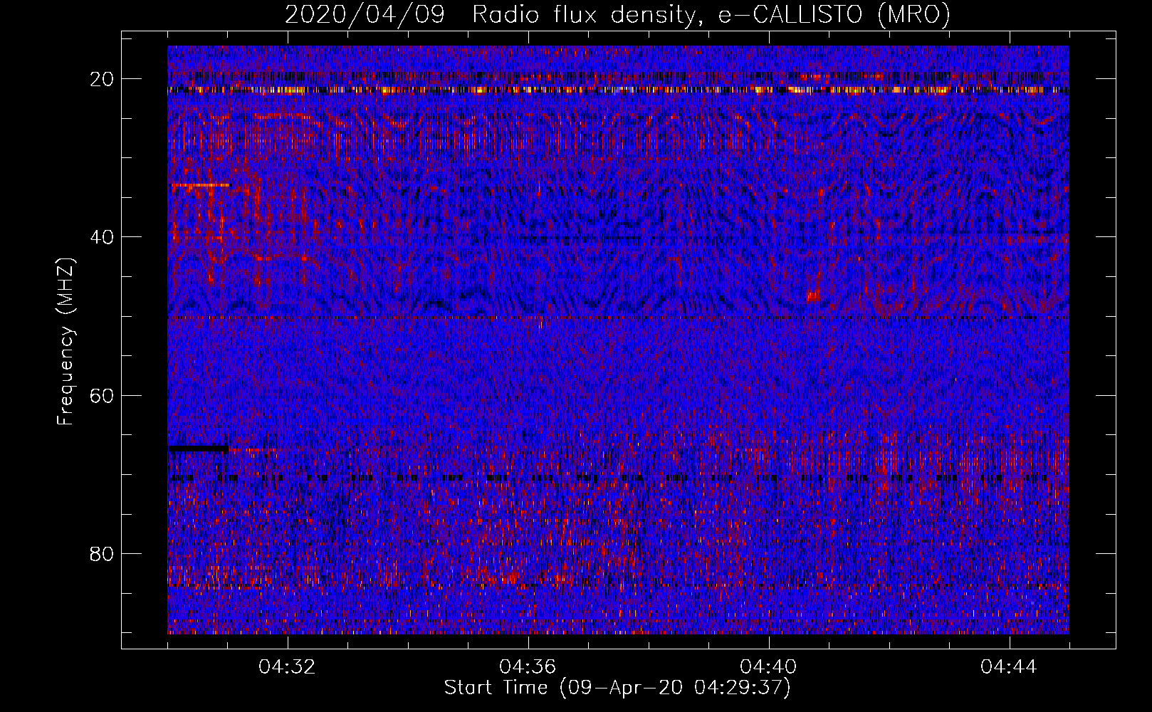This screenshot has width=1152, height=712.
Task: Click the plot title "2020/04/09 Radio flux density, e-CALLISTO (MRO)"
Action: click(x=617, y=14)
